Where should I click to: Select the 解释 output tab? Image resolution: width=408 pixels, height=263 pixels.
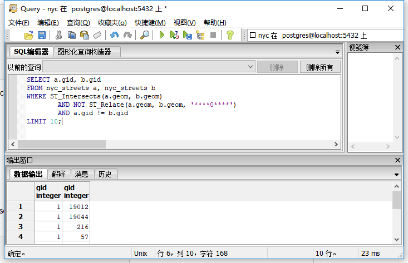click(x=58, y=174)
